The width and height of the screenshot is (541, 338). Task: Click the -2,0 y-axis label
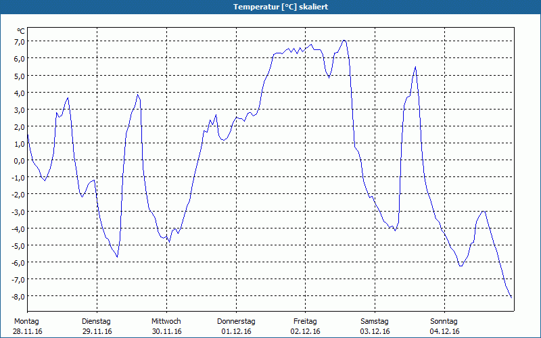pyautogui.click(x=19, y=195)
